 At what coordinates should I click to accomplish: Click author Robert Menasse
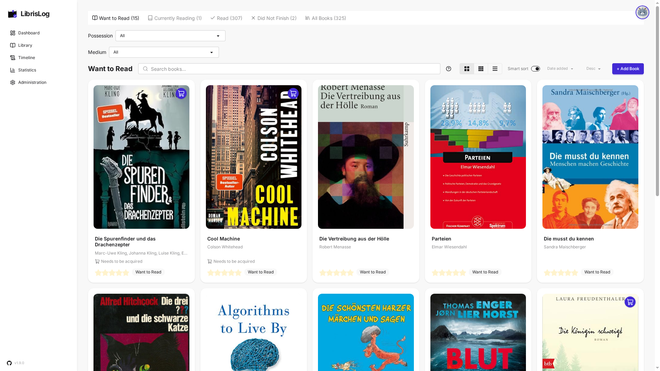click(335, 247)
